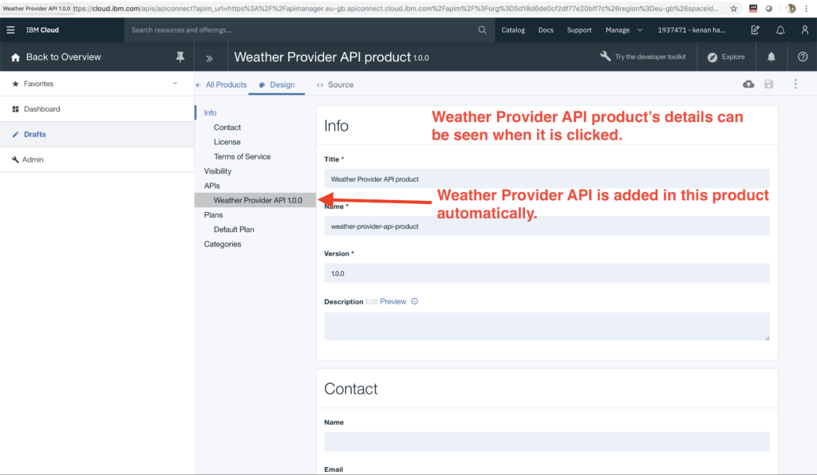Switch to the Source tab
The image size is (817, 475).
coord(335,84)
